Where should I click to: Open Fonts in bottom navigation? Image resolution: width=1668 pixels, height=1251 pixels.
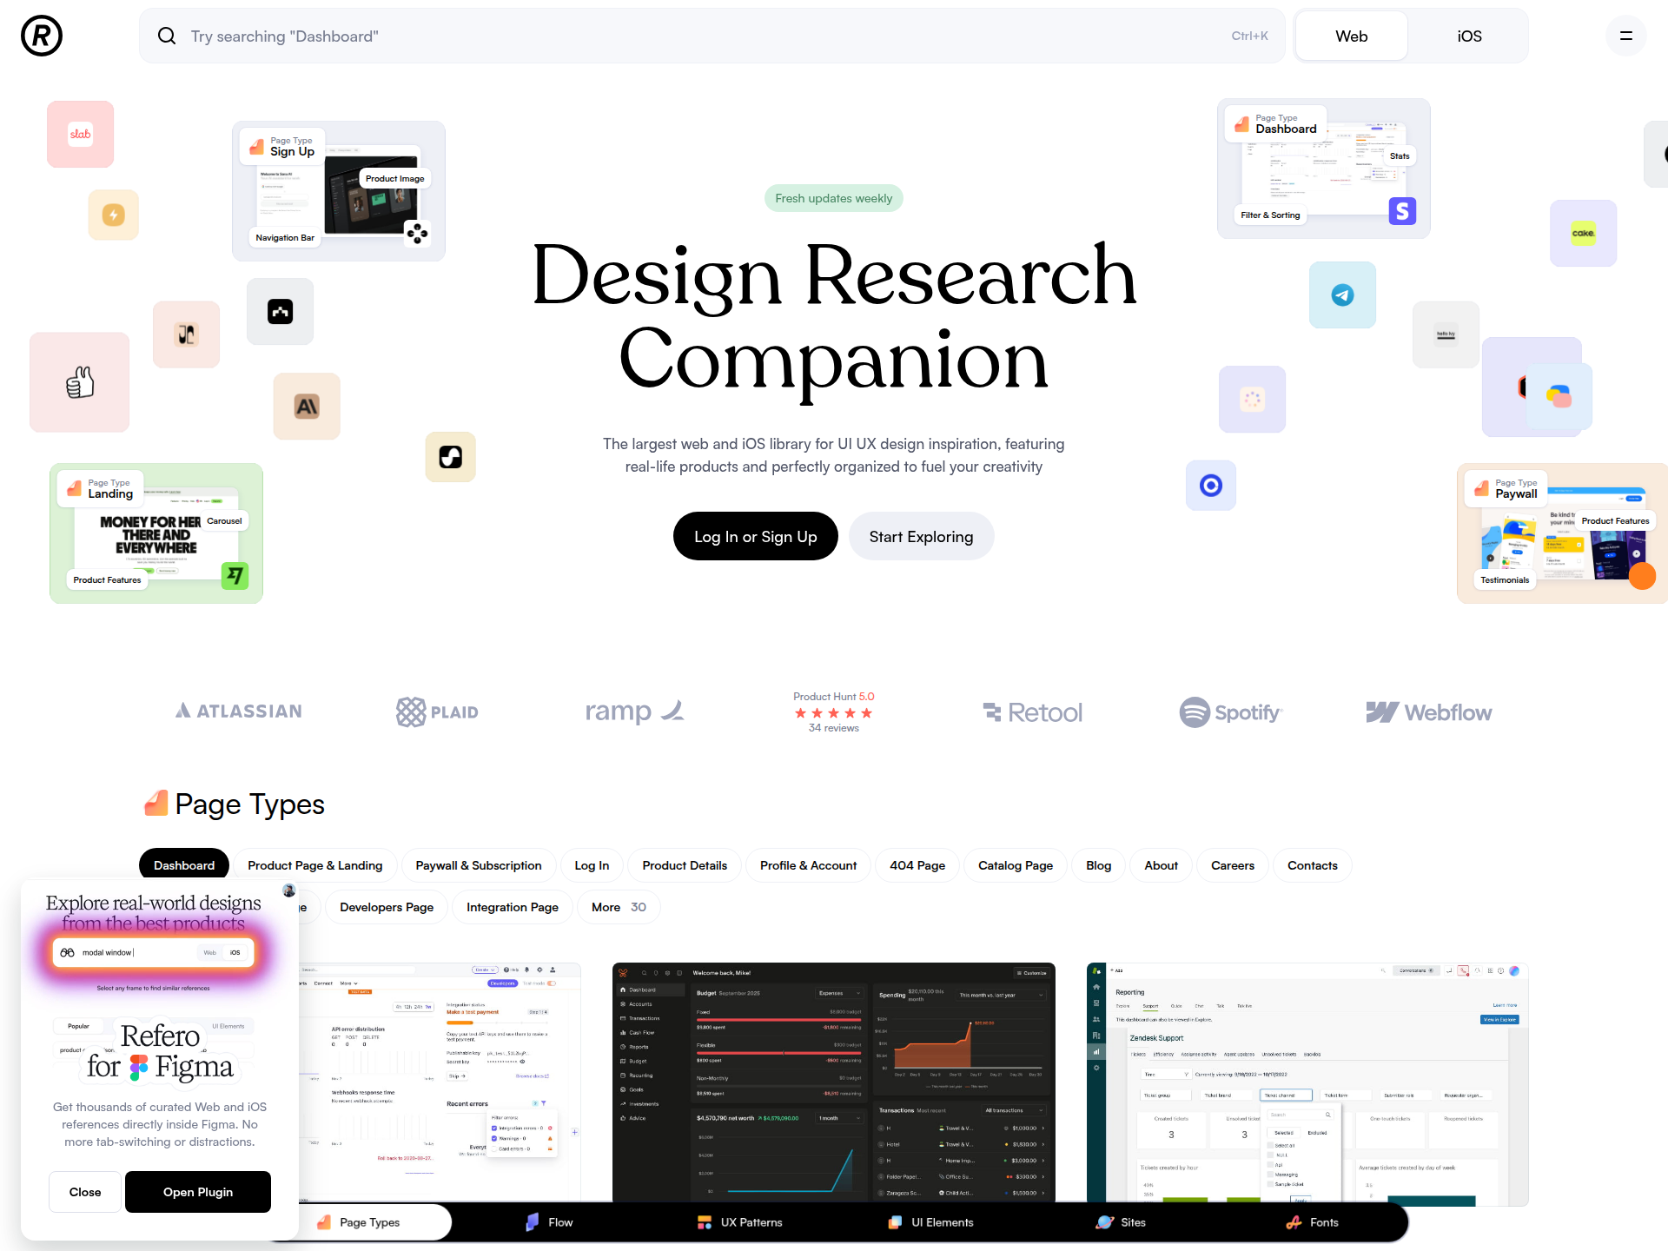[1312, 1222]
